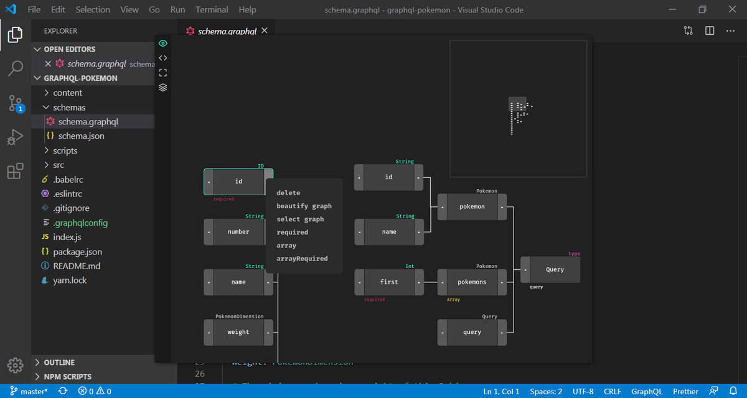
Task: Open the Extensions view icon
Action: click(16, 171)
